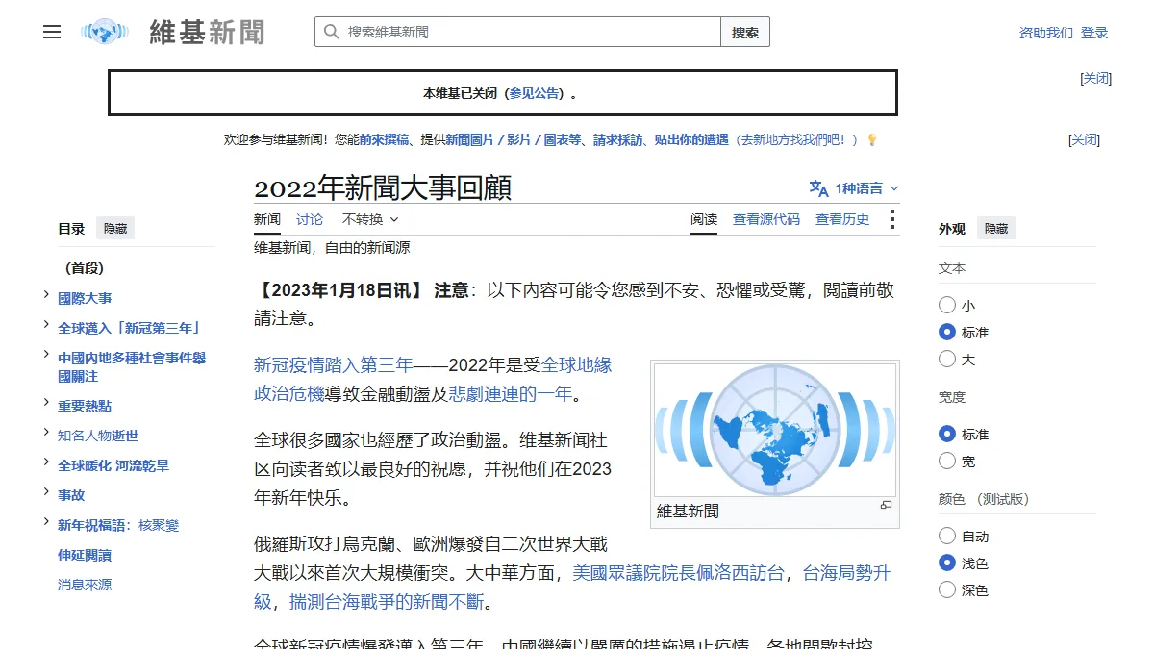Open the 查看源代码 tab
1154x649 pixels.
pyautogui.click(x=766, y=219)
